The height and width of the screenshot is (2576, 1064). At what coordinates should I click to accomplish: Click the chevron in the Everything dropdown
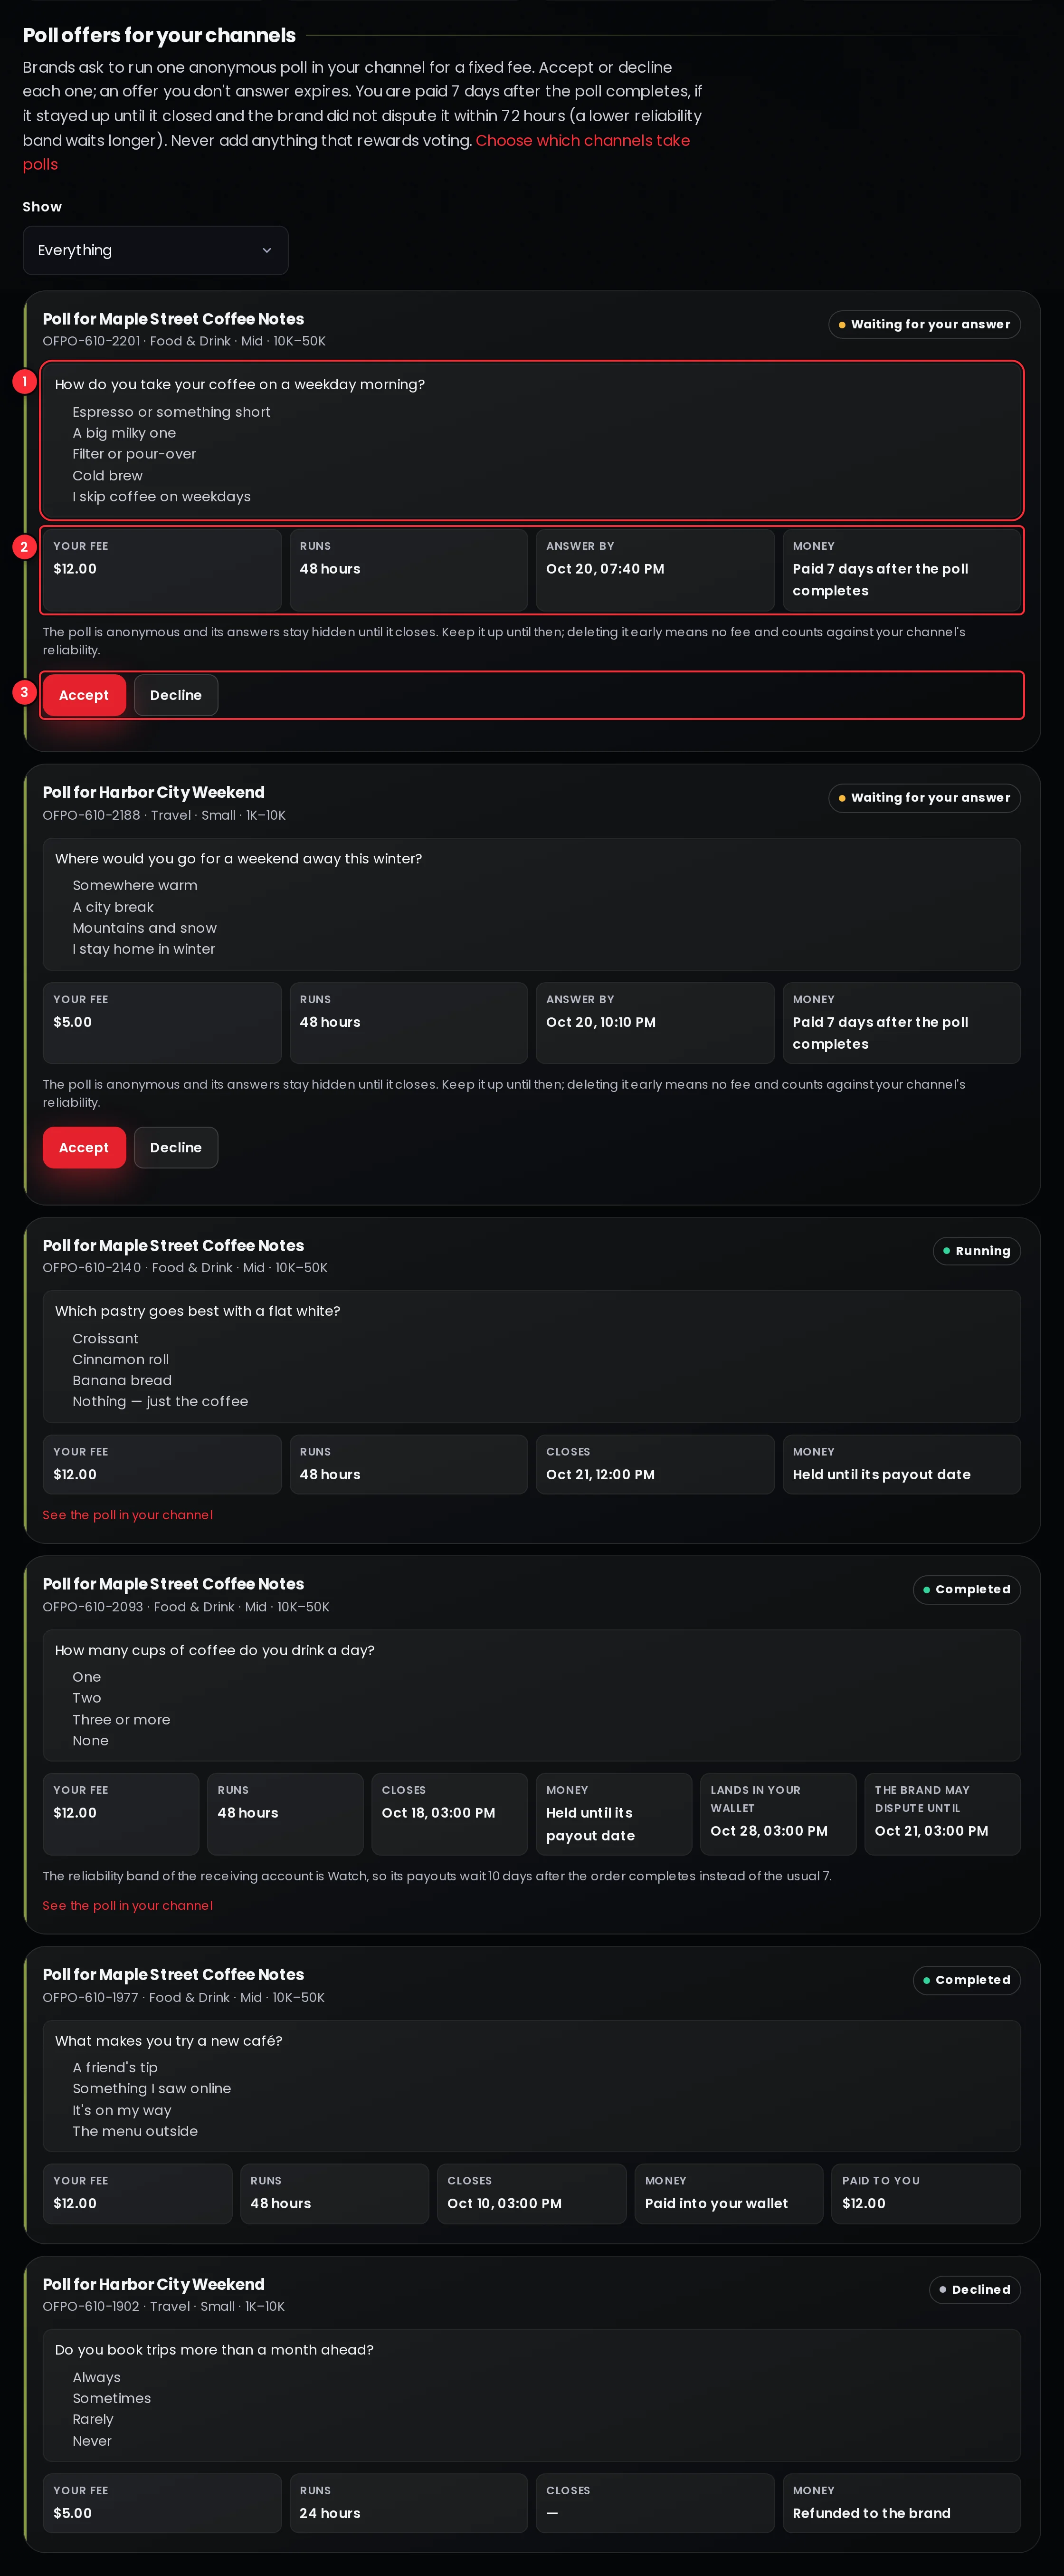point(266,250)
